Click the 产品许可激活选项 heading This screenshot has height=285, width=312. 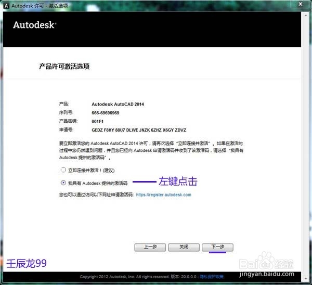[x=64, y=66]
